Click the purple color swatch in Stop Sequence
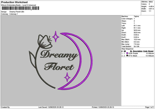This screenshot has height=109, width=155. [127, 53]
